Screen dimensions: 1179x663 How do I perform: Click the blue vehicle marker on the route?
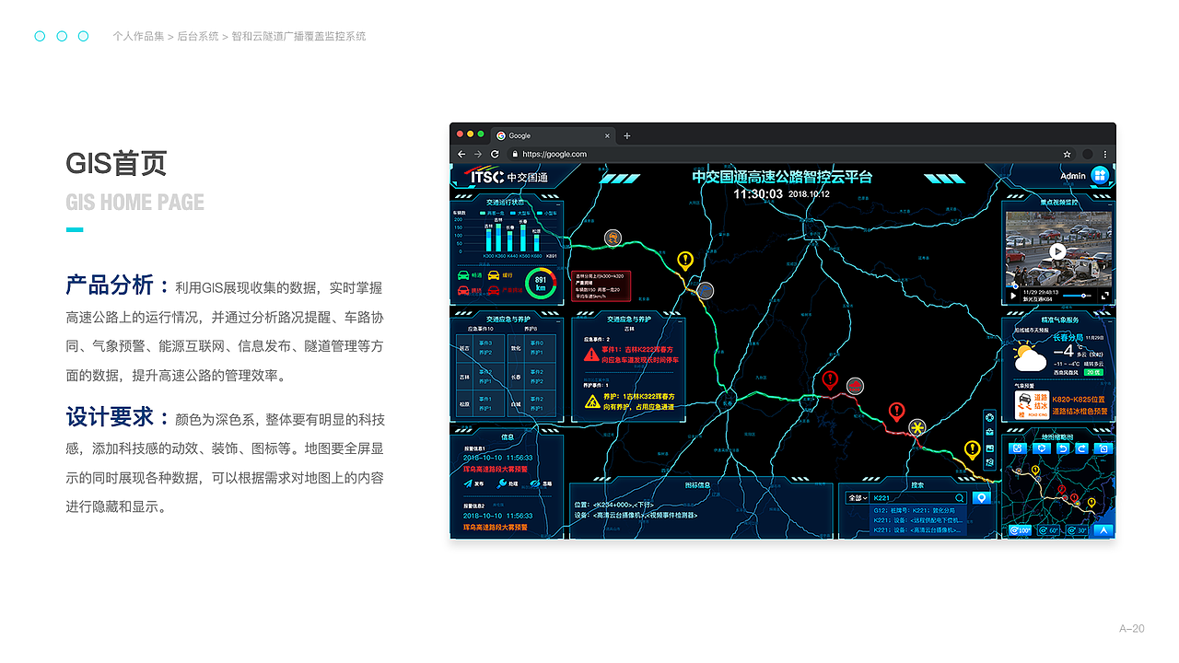pos(705,291)
